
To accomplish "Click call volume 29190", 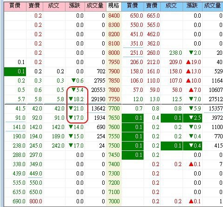I will point(98,99).
